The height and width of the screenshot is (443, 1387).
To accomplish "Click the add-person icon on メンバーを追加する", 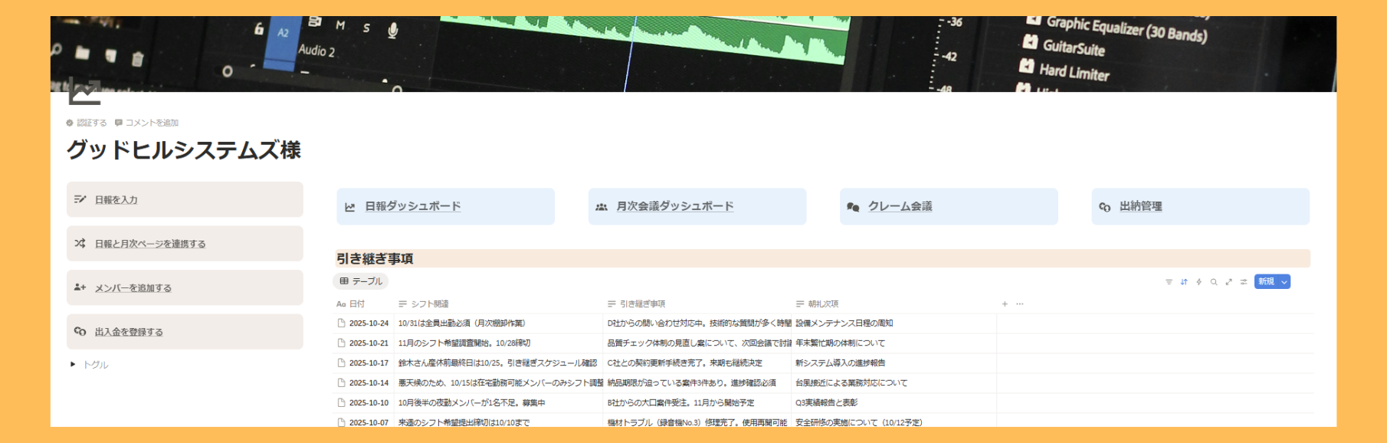I will pos(80,287).
